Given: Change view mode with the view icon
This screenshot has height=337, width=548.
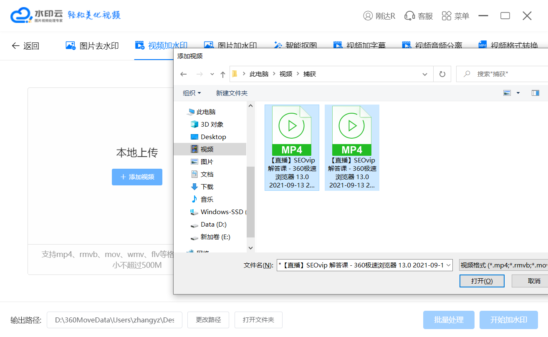Looking at the screenshot, I should pos(507,93).
